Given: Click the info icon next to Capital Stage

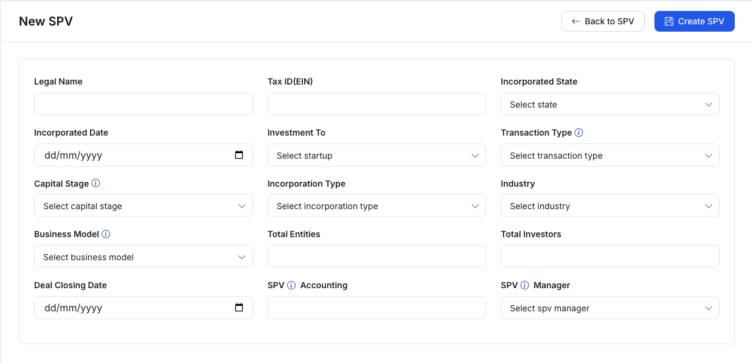Looking at the screenshot, I should pos(96,184).
